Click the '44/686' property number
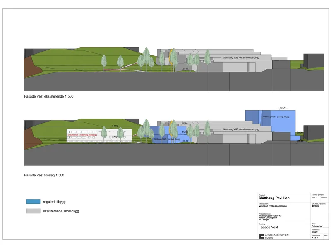 (315, 206)
